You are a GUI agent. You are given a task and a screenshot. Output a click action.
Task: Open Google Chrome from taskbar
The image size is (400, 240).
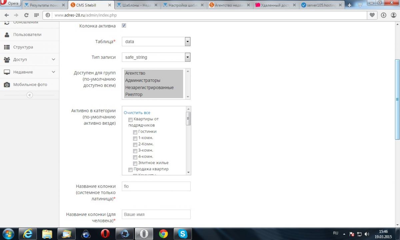pos(163,234)
